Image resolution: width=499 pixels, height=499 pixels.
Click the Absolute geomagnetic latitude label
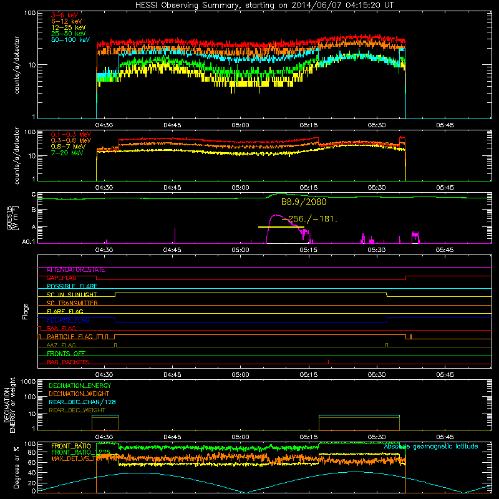[431, 447]
